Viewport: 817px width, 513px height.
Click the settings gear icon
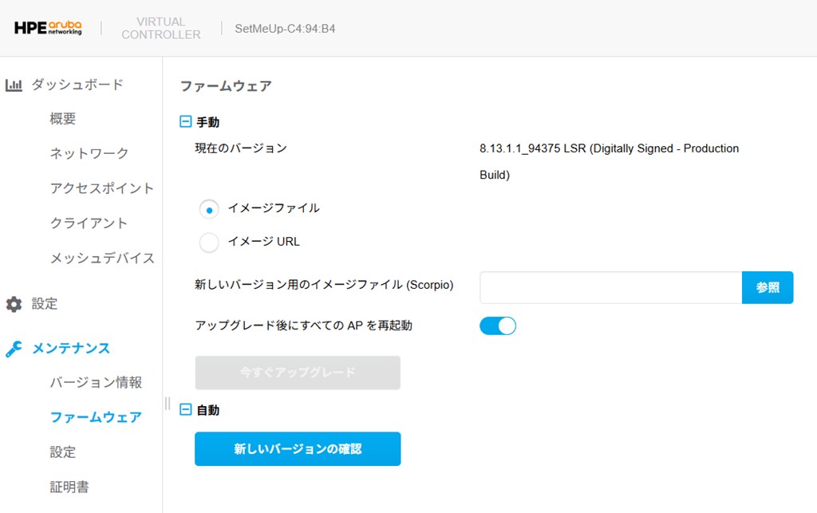(14, 304)
